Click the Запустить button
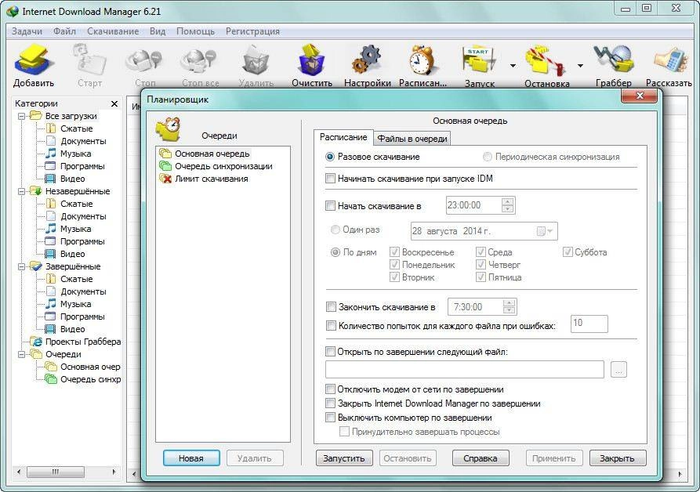Image resolution: width=700 pixels, height=492 pixels. click(344, 458)
